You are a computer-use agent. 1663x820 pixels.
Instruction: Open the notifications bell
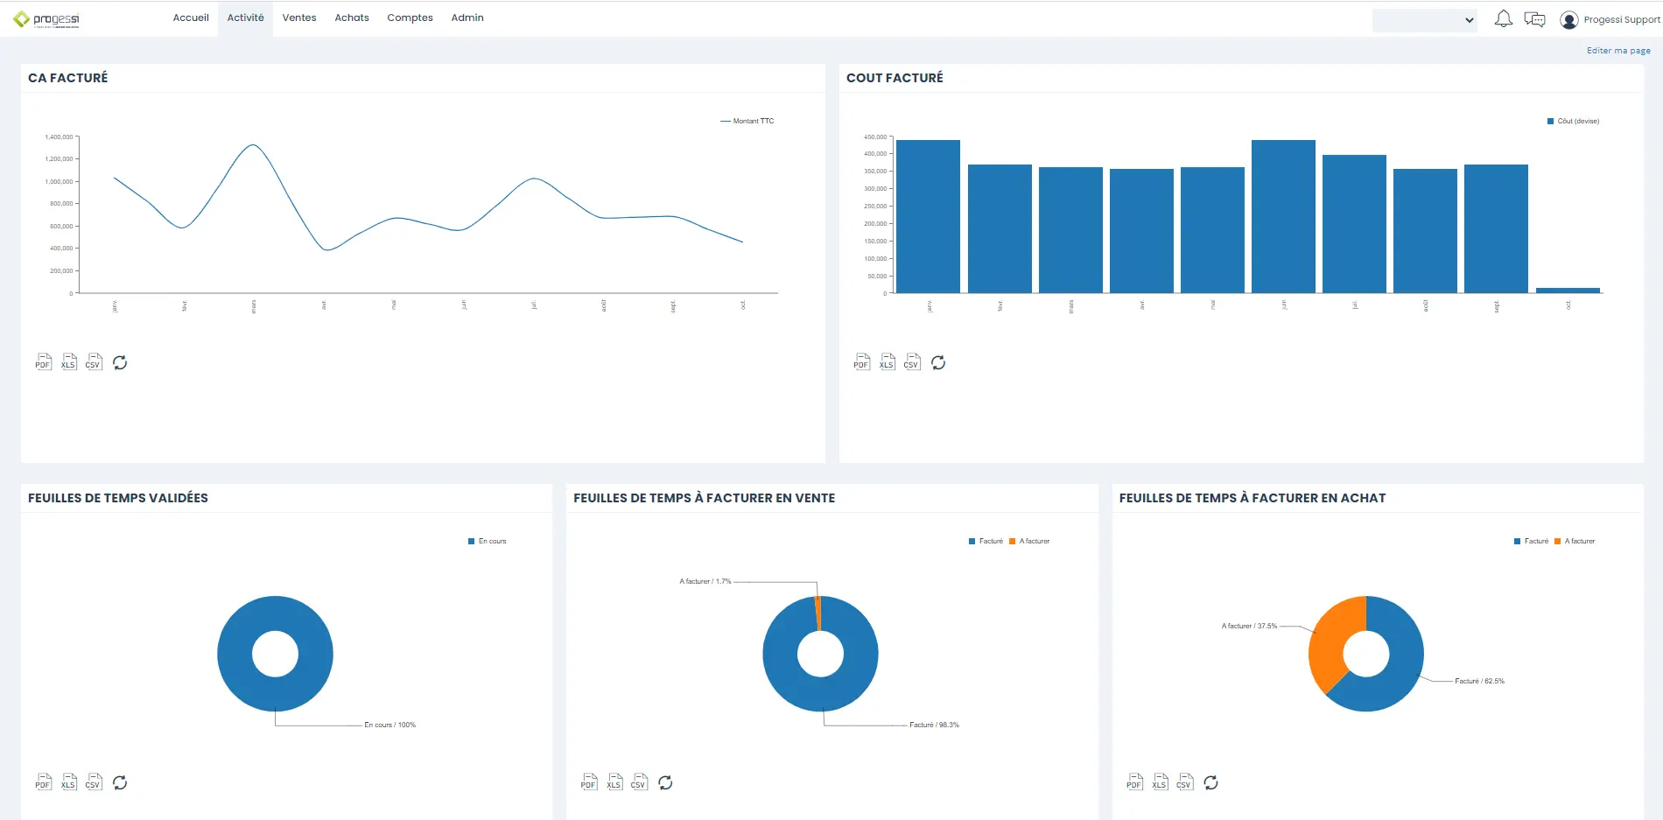pyautogui.click(x=1503, y=19)
